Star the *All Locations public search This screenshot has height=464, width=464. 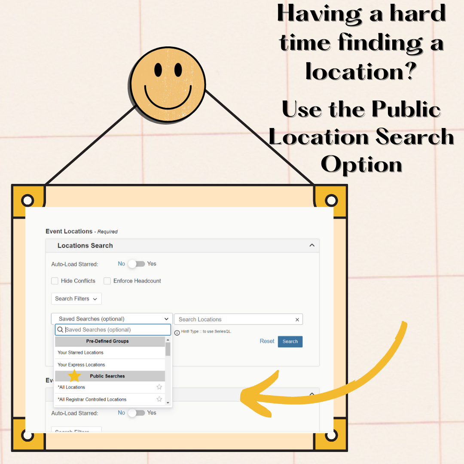click(159, 387)
